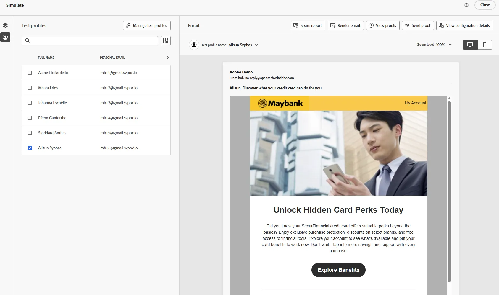Click the hero image of man with phone
The height and width of the screenshot is (295, 499).
point(339,153)
